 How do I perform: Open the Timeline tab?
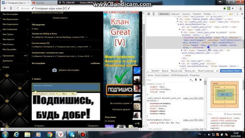click(197, 14)
